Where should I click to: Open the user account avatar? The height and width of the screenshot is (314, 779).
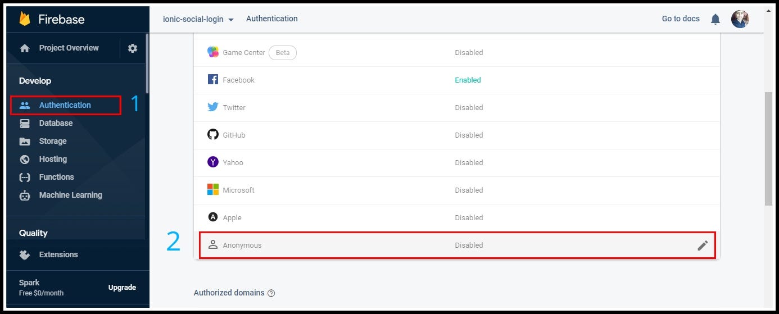coord(740,19)
